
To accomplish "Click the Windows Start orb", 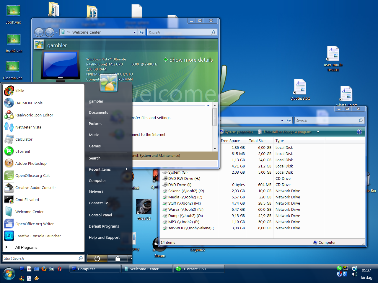I will [x=9, y=274].
